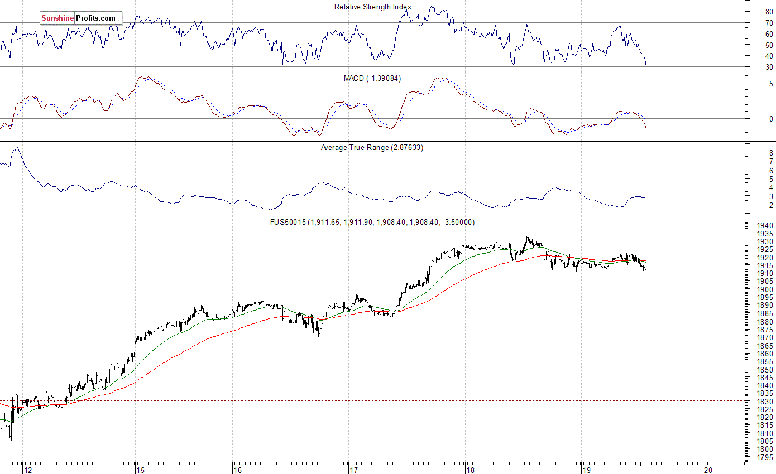Click the 1870 price axis label
776x474 pixels.
pyautogui.click(x=765, y=337)
